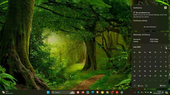Click the Do not disturb status icon
The image size is (170, 95).
[x=134, y=12]
